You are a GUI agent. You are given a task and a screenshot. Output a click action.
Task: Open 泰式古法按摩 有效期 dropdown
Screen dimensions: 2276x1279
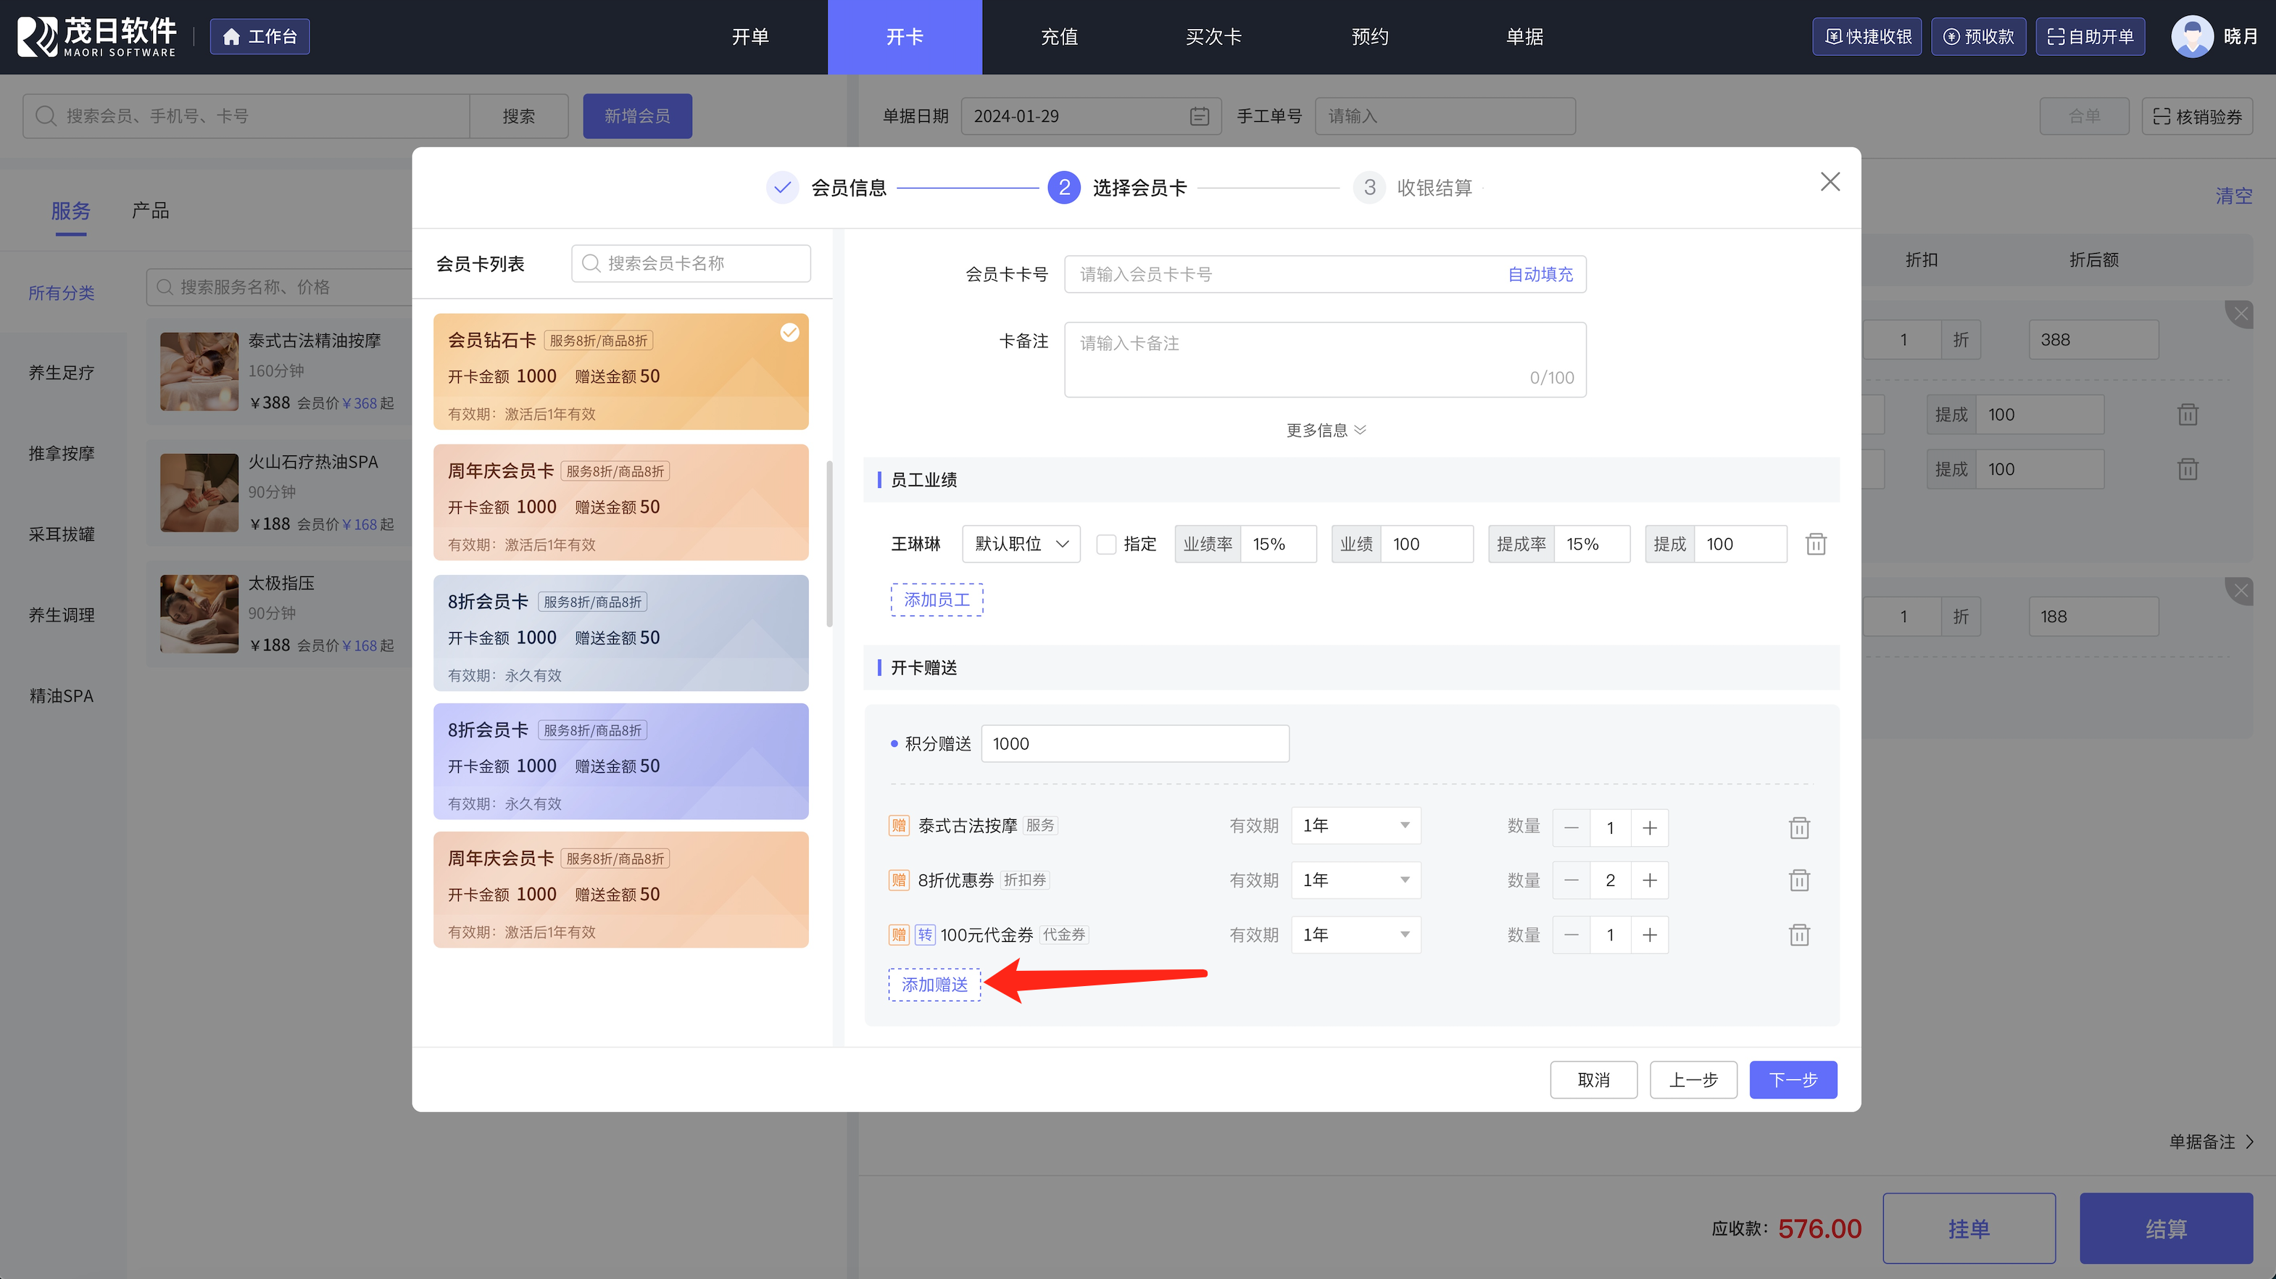tap(1355, 826)
